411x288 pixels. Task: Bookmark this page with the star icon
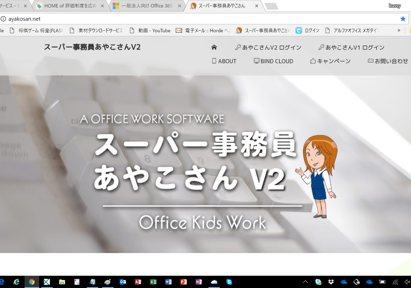403,19
